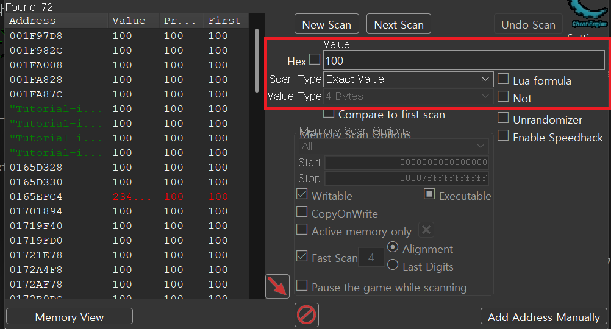Toggle the Hex checkbox
Image resolution: width=611 pixels, height=329 pixels.
coord(315,60)
